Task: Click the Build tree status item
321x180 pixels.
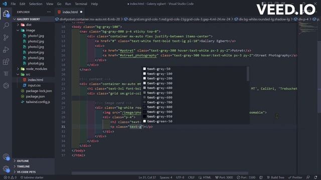Action: point(275,177)
